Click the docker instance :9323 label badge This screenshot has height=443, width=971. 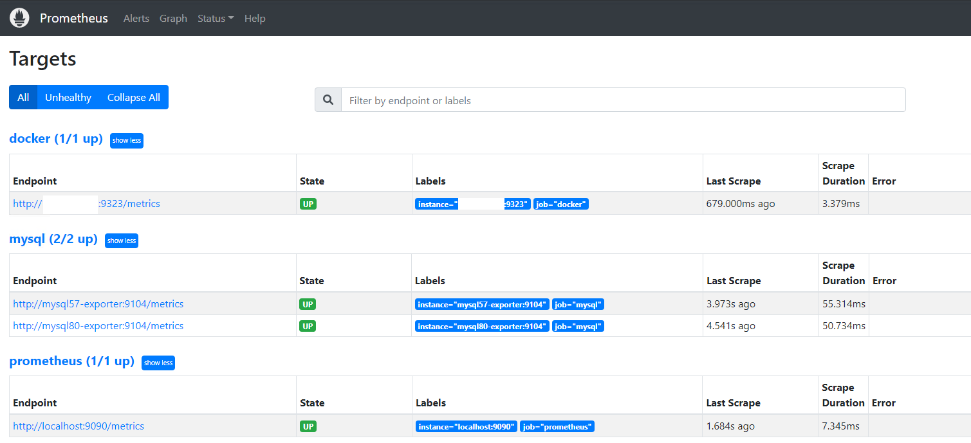click(473, 204)
